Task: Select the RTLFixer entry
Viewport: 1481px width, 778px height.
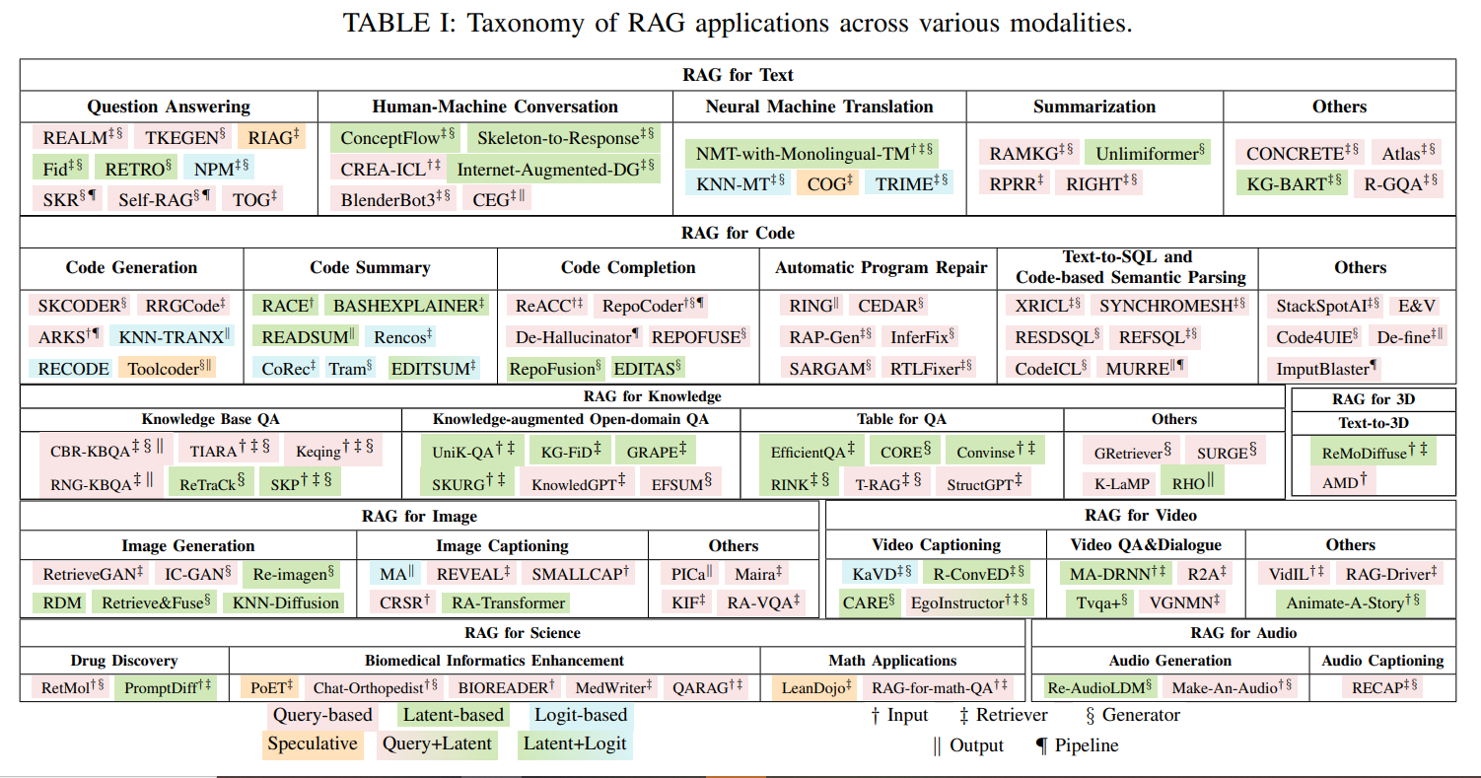Action: [929, 369]
